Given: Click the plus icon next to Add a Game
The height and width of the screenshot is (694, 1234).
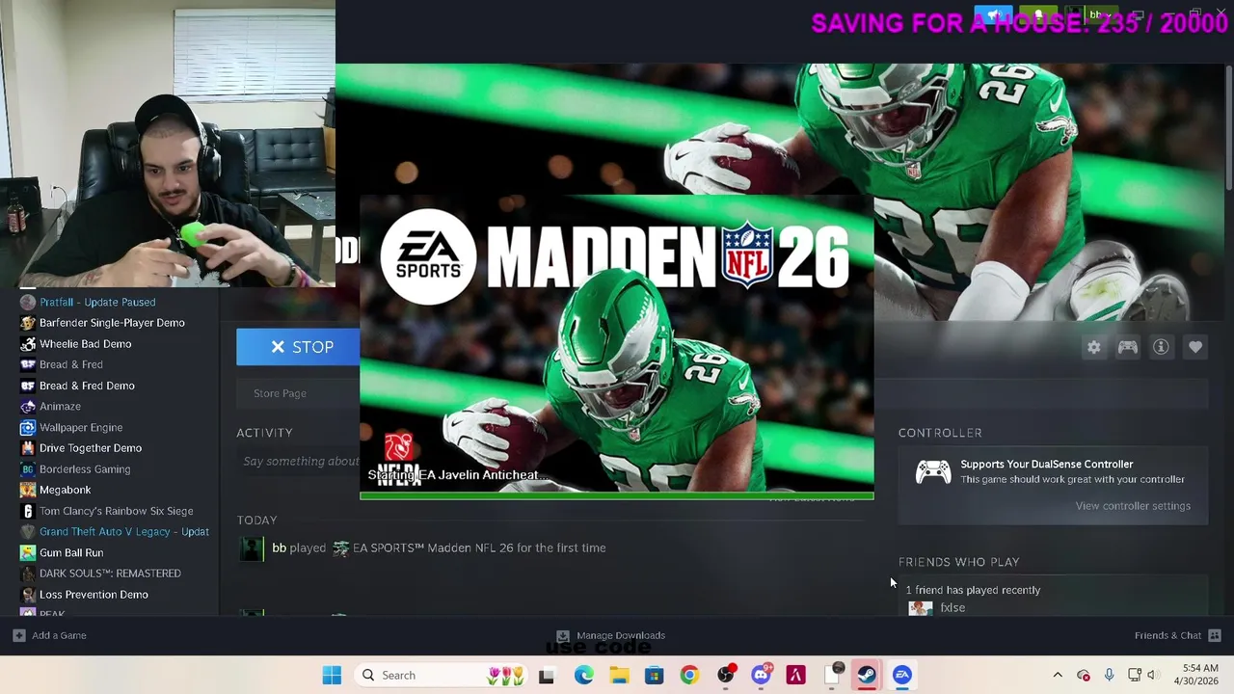Looking at the screenshot, I should (18, 635).
